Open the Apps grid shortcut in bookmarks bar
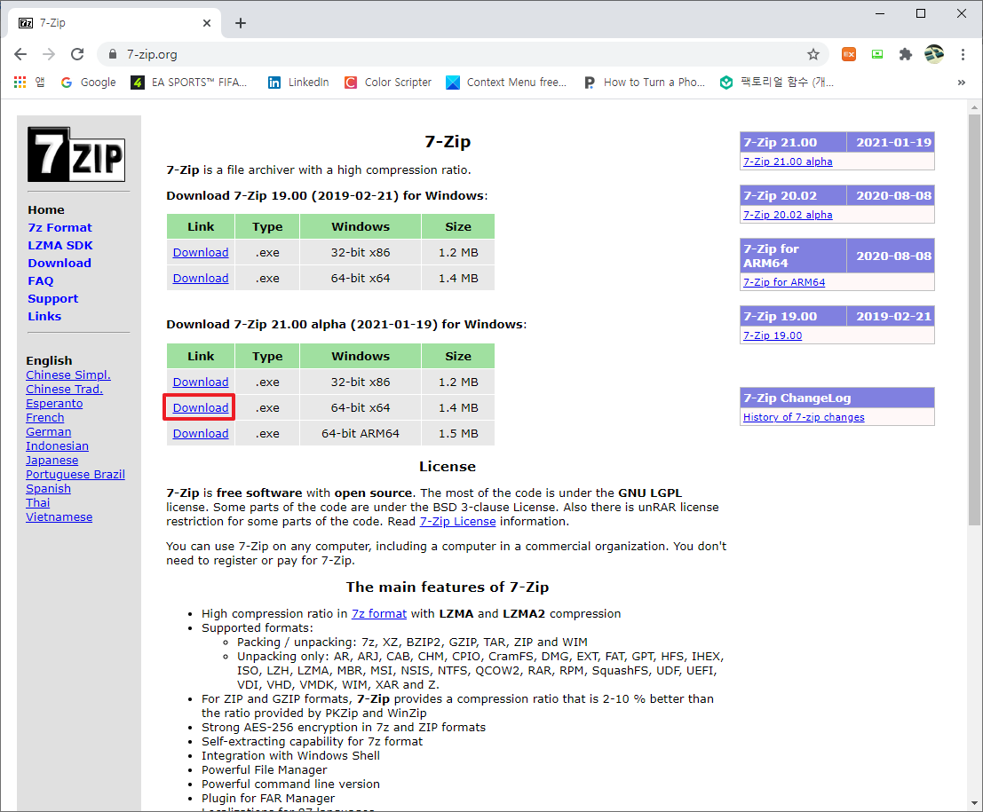Viewport: 983px width, 812px height. pyautogui.click(x=29, y=82)
